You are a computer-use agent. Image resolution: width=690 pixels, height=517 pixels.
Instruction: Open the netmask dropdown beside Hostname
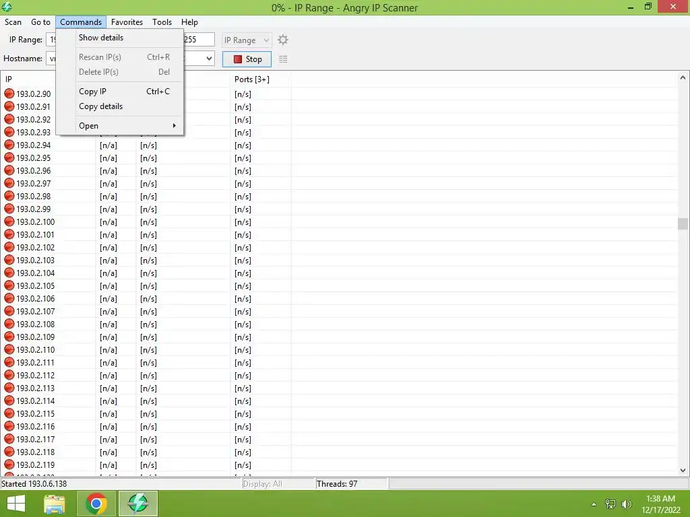[x=209, y=59]
